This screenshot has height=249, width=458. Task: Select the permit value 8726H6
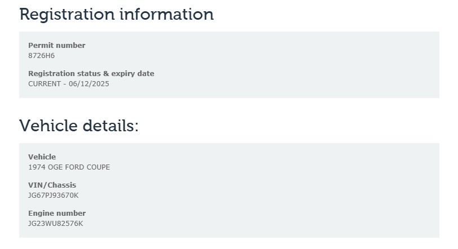tap(41, 55)
